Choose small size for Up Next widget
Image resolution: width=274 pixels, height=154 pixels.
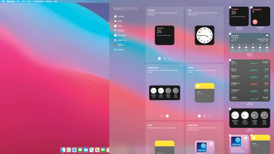(159, 59)
